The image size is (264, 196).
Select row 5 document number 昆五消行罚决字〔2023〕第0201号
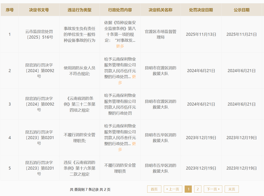coord(39,168)
